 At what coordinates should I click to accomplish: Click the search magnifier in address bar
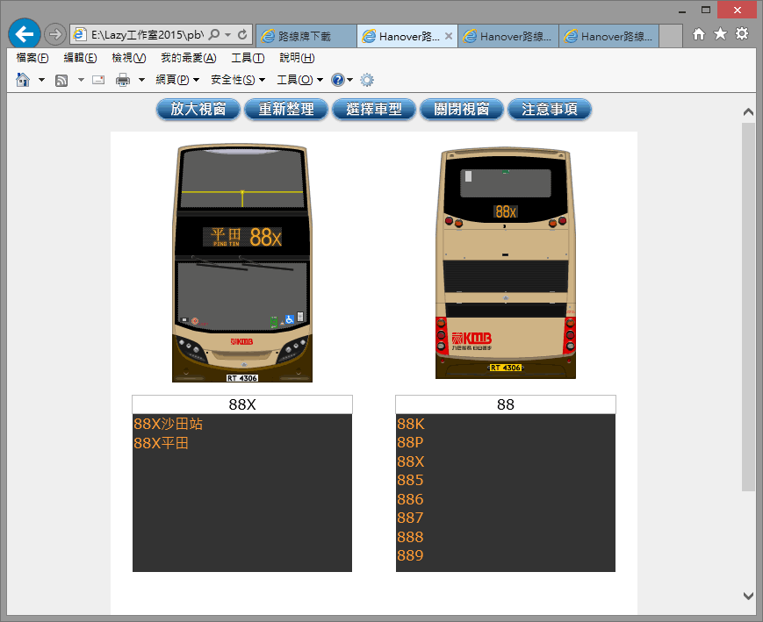point(213,34)
